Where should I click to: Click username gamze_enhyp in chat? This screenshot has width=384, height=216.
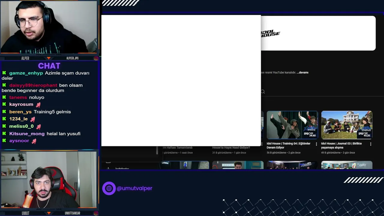pyautogui.click(x=26, y=73)
